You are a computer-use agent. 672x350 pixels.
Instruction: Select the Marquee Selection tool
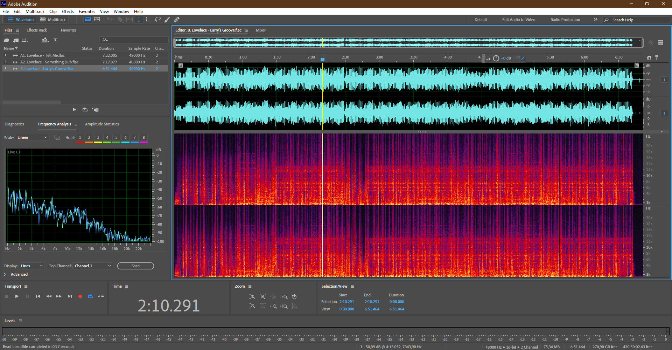tap(149, 19)
